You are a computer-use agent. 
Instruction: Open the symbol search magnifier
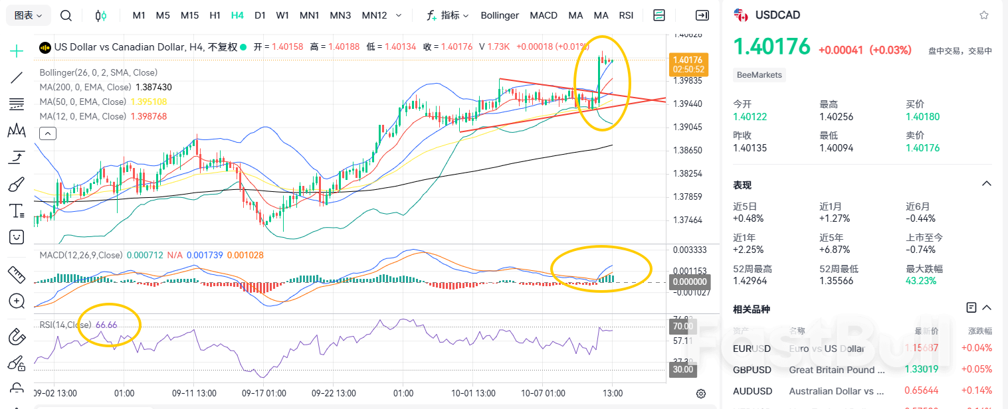coord(66,15)
